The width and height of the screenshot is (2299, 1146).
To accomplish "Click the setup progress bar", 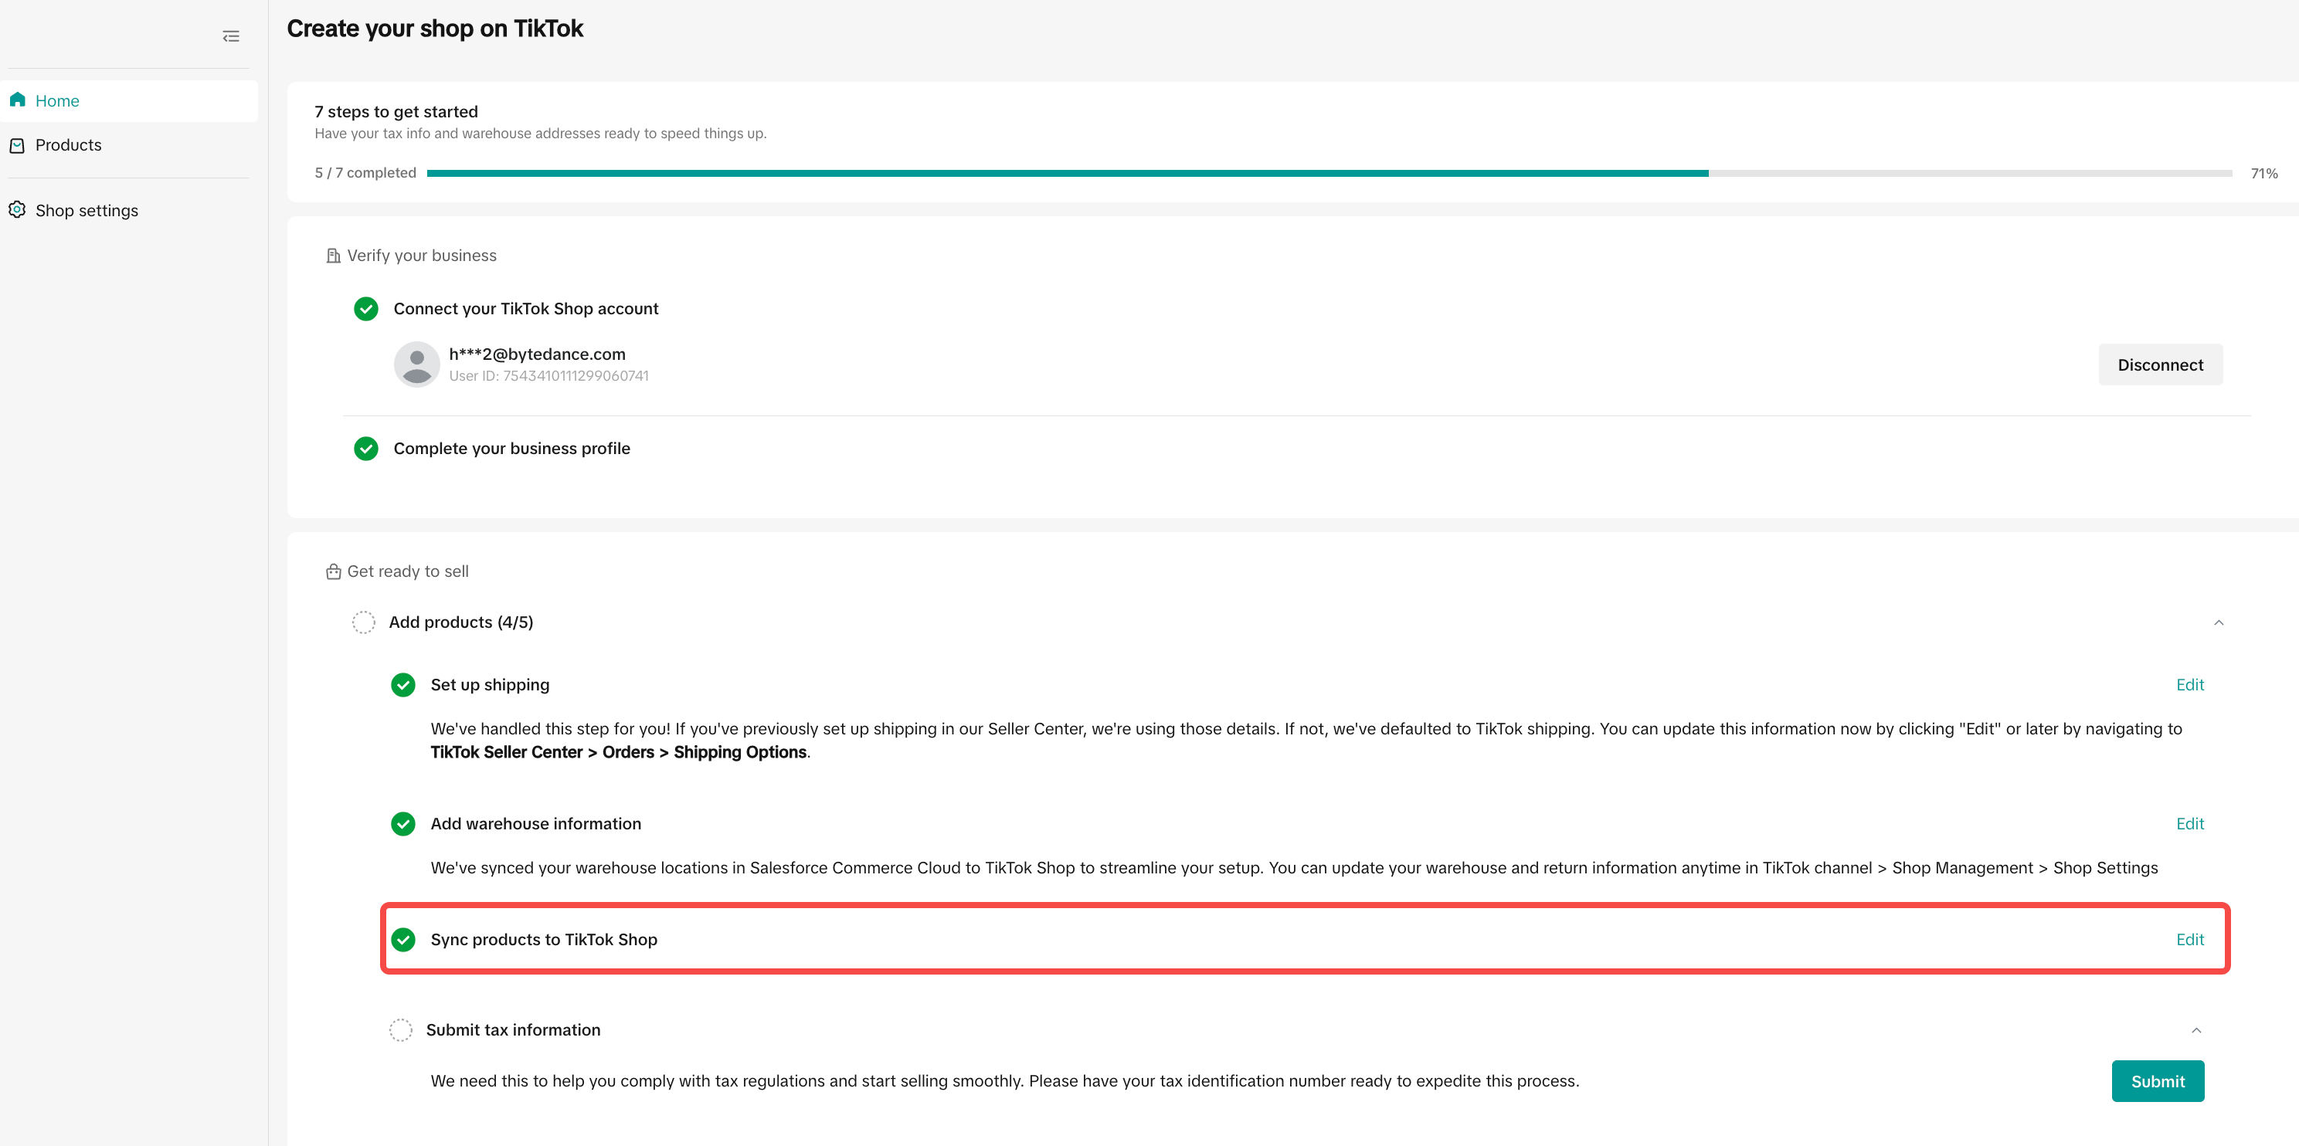I will tap(1329, 173).
